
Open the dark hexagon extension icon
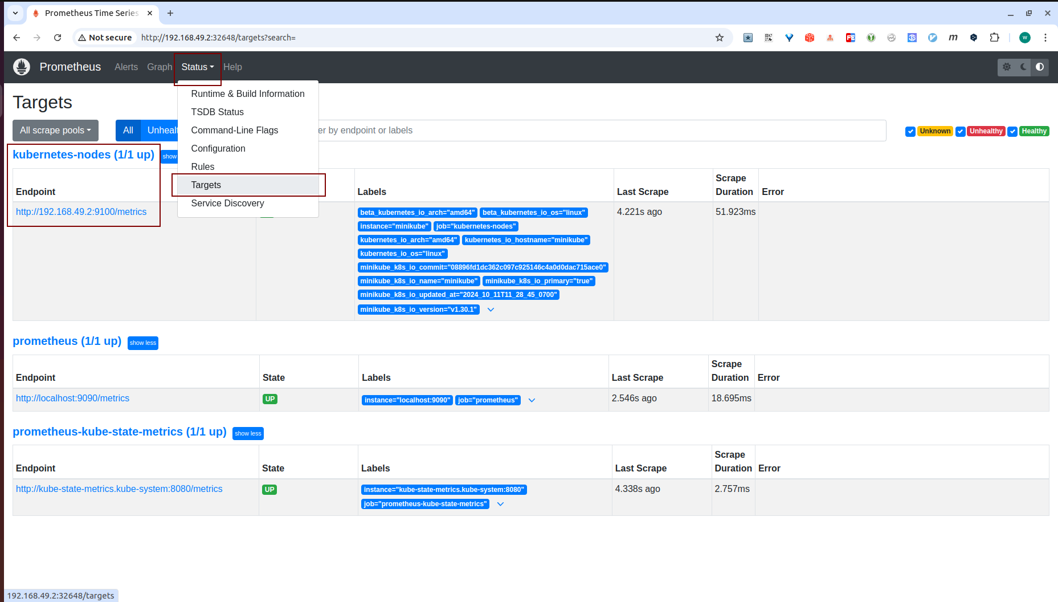tap(974, 38)
